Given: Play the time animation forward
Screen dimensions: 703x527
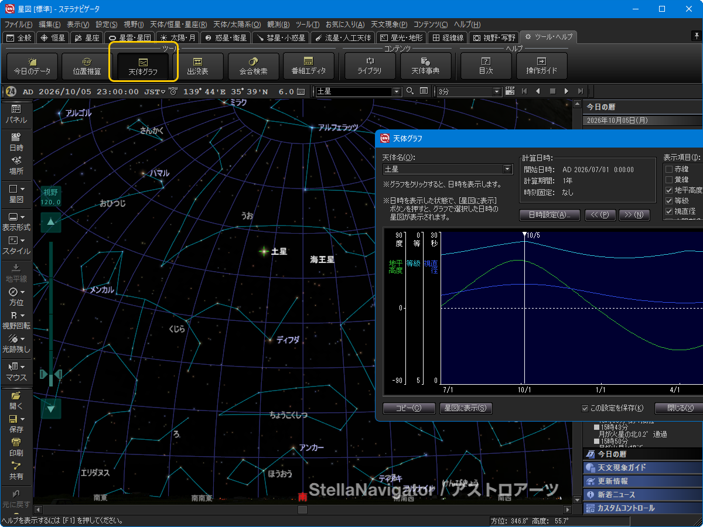Looking at the screenshot, I should pos(566,91).
